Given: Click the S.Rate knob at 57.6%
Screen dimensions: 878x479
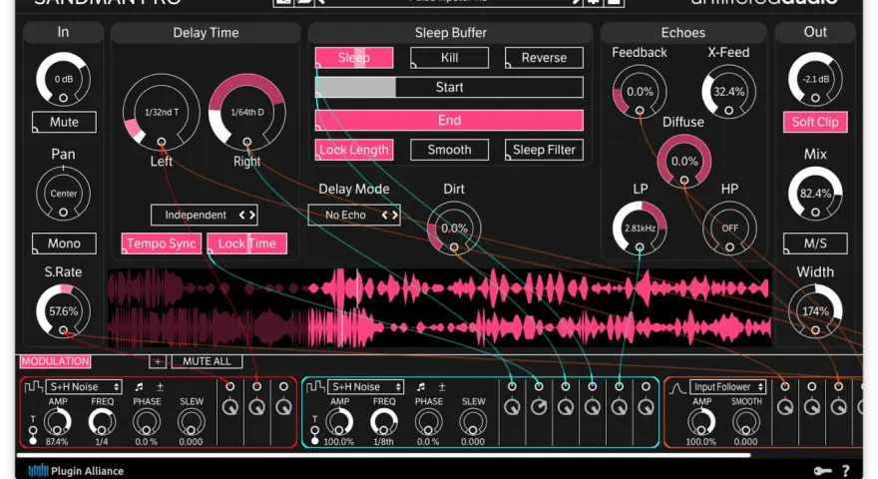Looking at the screenshot, I should [63, 311].
